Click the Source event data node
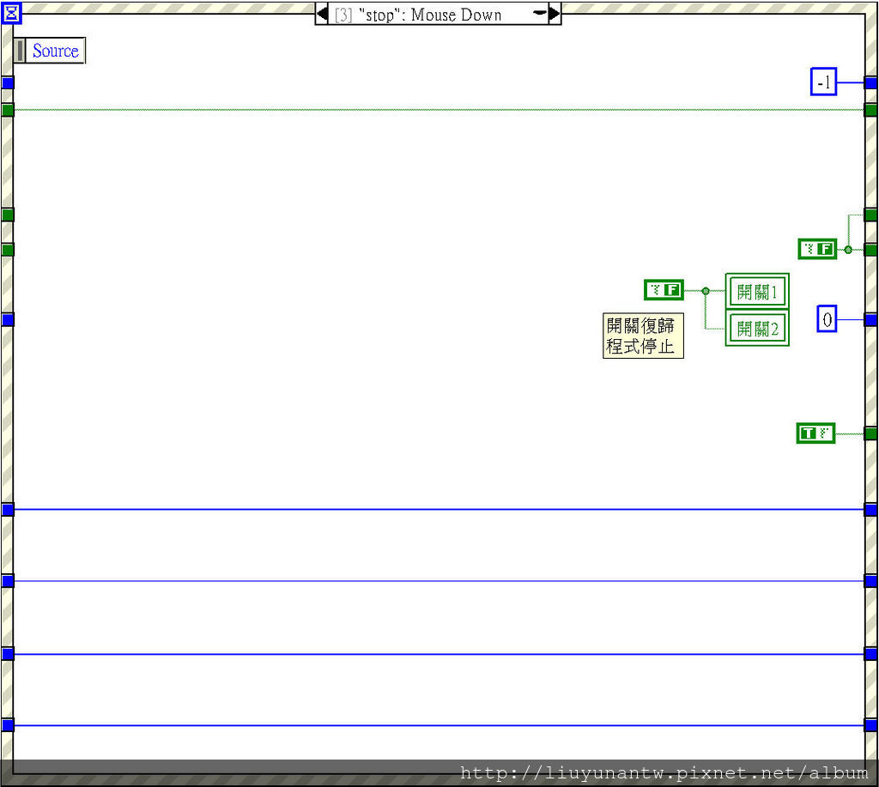879x787 pixels. (49, 51)
